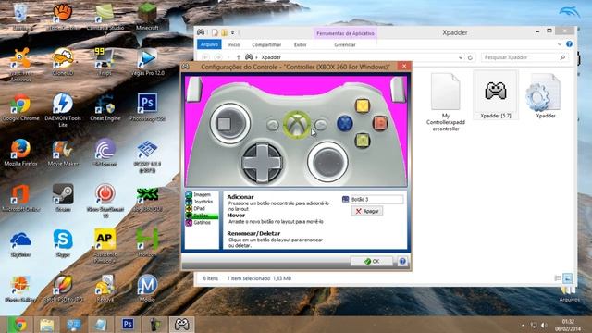The width and height of the screenshot is (592, 333).
Task: Open Cheat Engine desktop shortcut
Action: coord(105,107)
